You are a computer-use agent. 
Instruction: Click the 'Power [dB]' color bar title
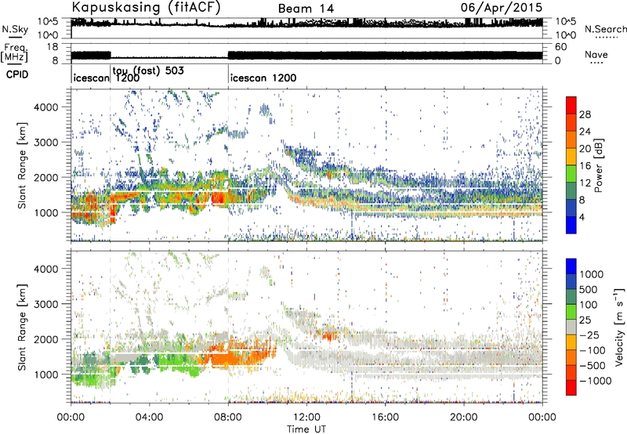(599, 165)
